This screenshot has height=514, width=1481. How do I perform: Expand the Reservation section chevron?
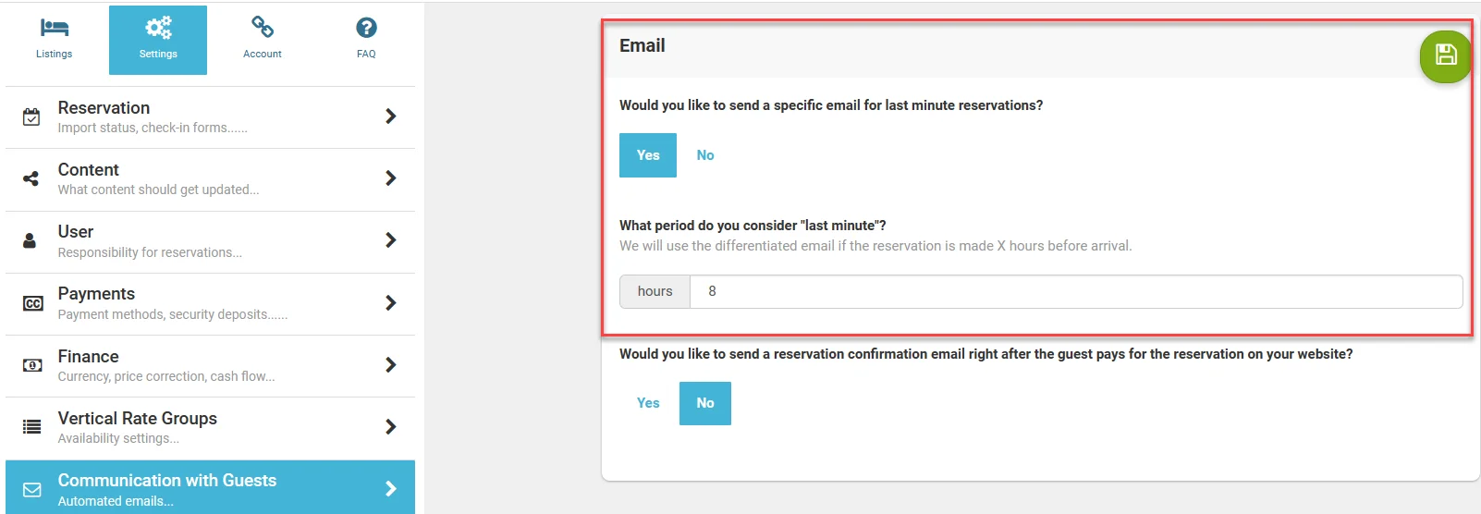tap(391, 116)
